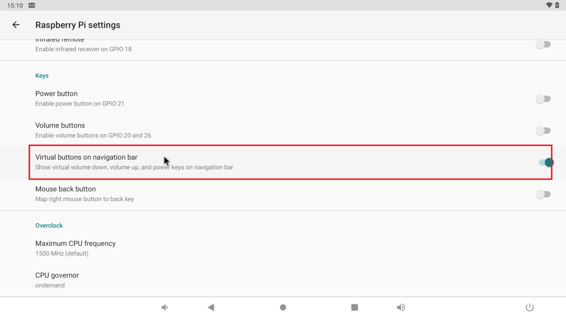Tap the square recent apps button
566x318 pixels.
[x=355, y=308]
